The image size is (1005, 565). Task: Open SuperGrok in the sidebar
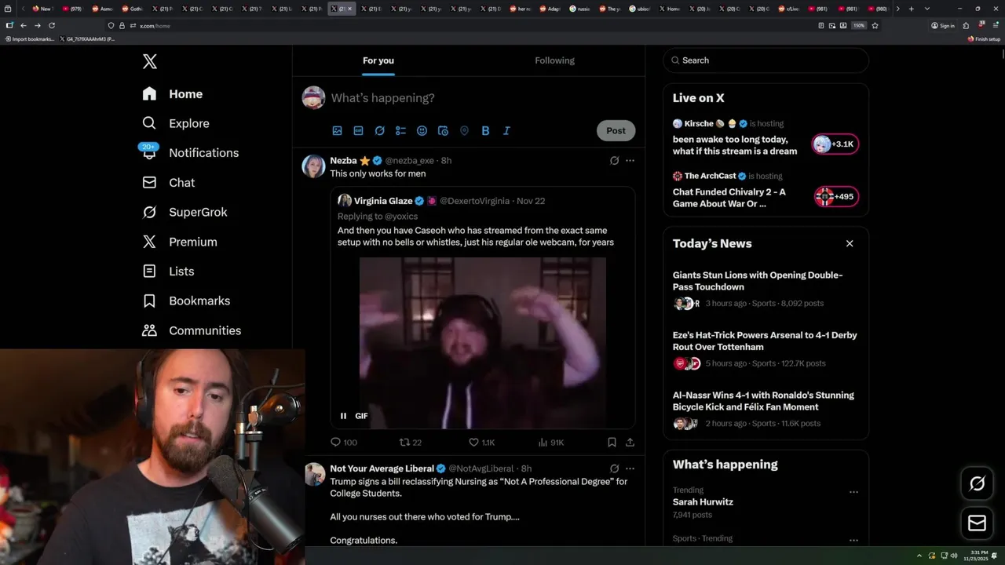(185, 212)
